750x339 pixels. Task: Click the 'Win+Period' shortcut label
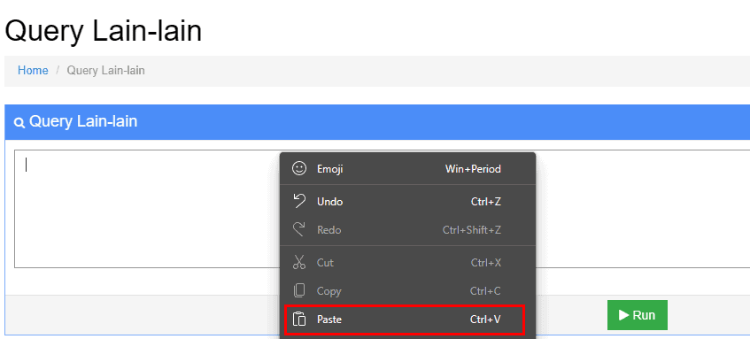[x=473, y=169]
